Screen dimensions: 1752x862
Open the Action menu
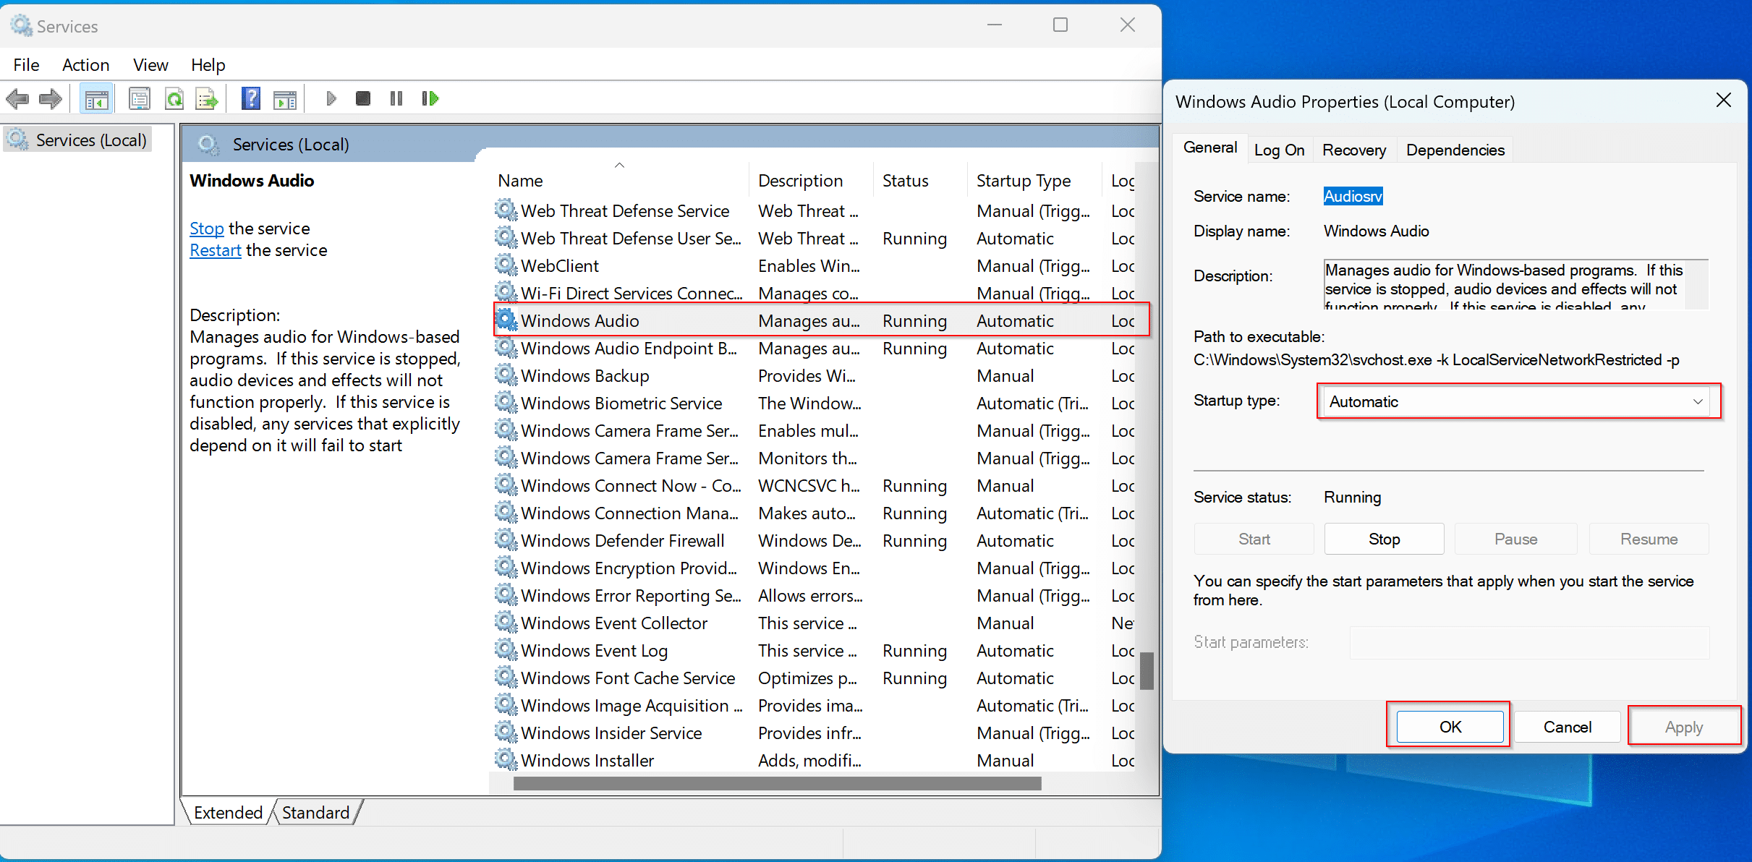[85, 65]
